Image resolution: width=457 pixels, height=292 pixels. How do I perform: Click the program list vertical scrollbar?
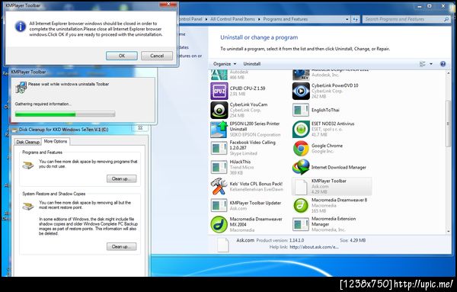(449, 124)
